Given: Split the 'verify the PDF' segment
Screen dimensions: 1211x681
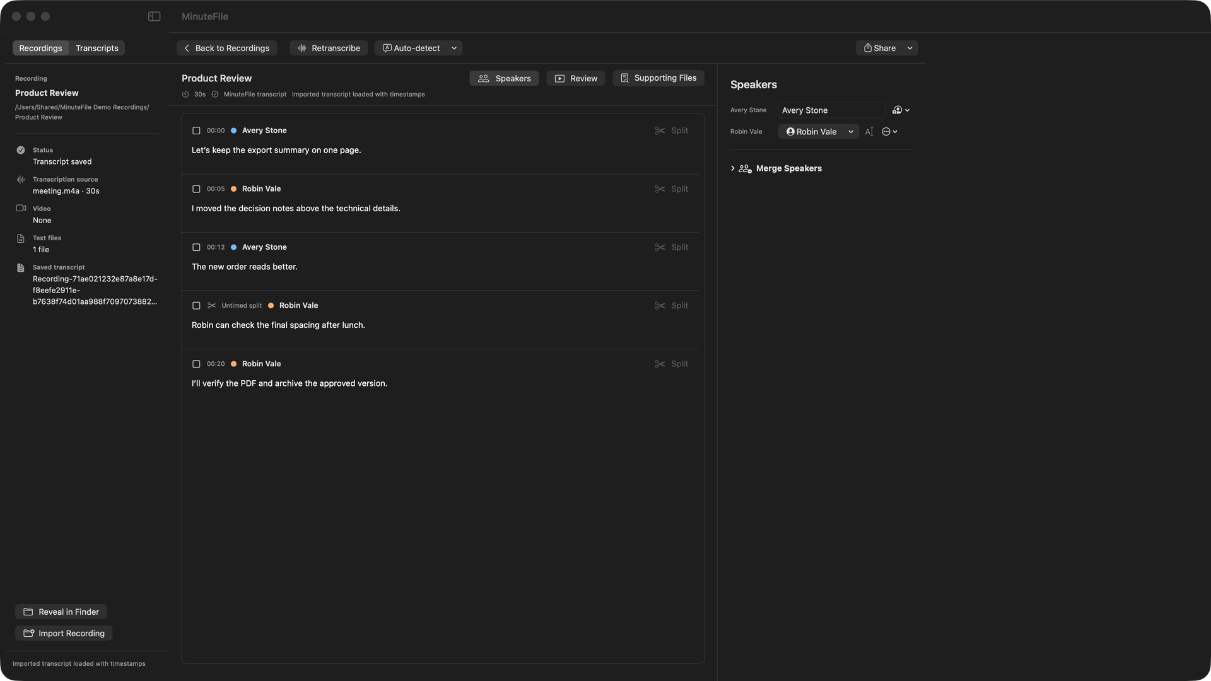Looking at the screenshot, I should pos(671,364).
